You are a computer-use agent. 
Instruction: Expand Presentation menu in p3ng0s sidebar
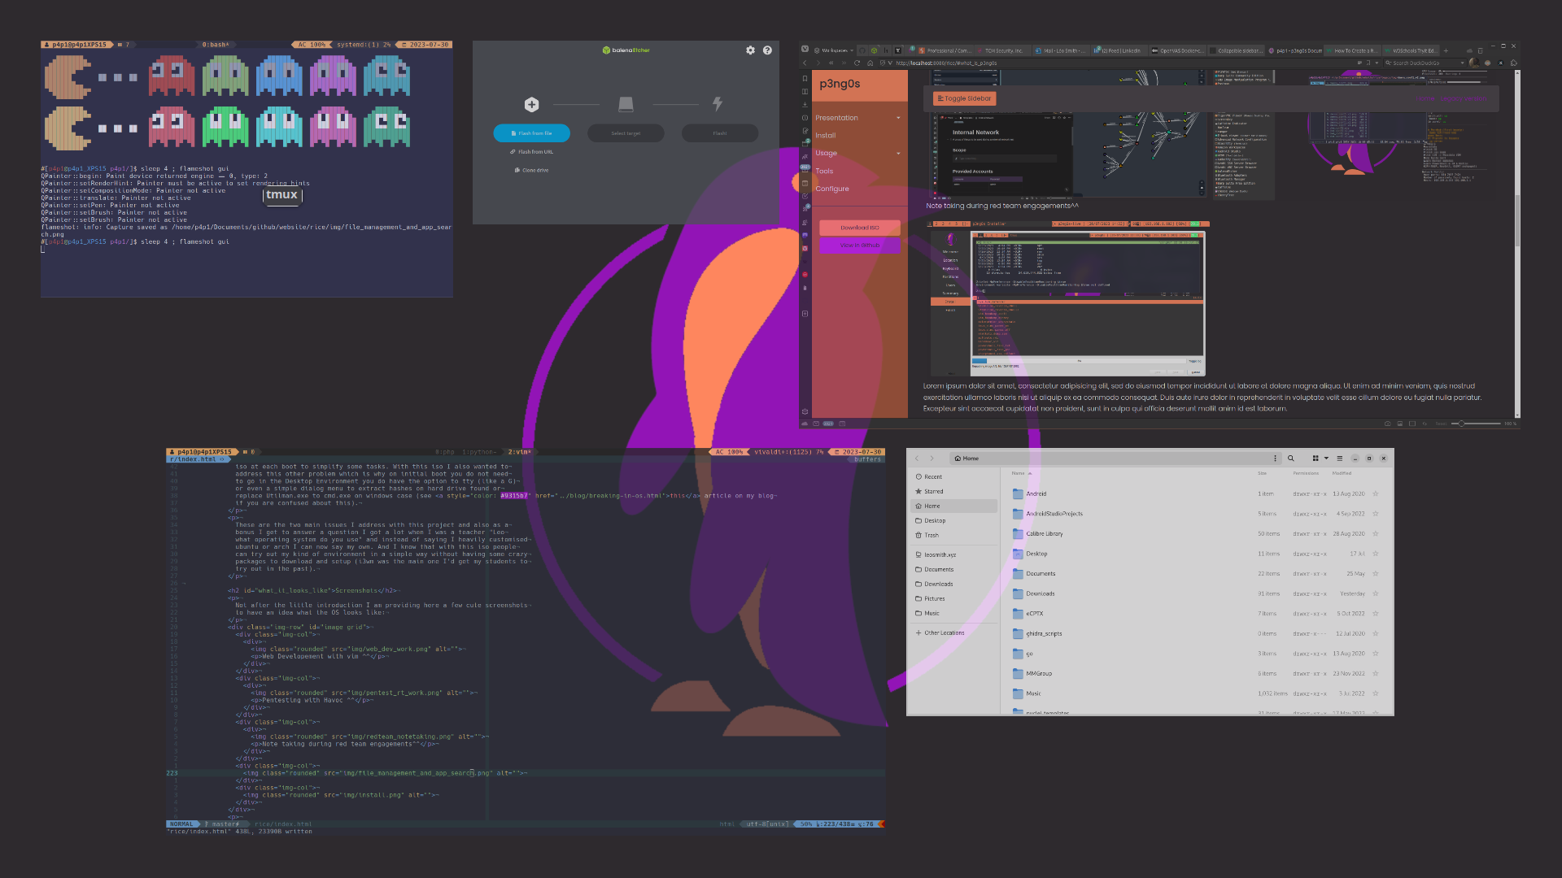click(898, 118)
